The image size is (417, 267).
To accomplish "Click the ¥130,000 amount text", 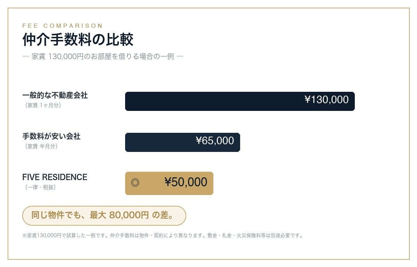I will point(327,100).
